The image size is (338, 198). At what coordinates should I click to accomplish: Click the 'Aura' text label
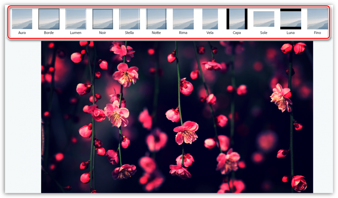(22, 33)
